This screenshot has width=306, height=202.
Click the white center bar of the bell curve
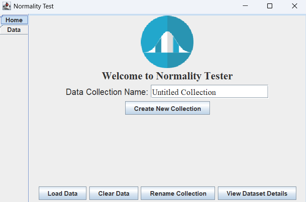(x=167, y=43)
